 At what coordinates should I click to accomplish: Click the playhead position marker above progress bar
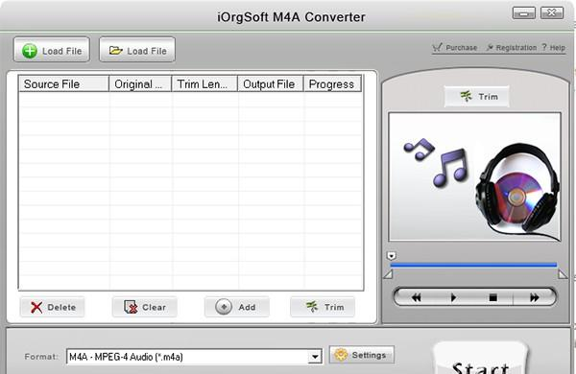point(392,256)
